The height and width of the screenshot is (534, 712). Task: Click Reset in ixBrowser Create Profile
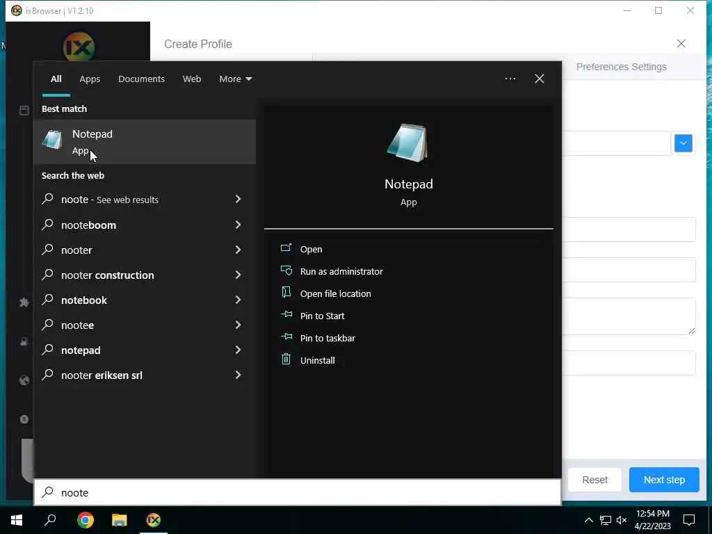tap(594, 480)
